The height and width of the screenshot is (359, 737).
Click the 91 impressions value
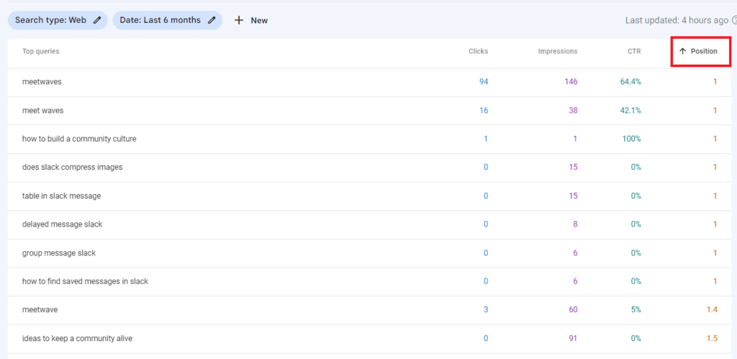573,338
